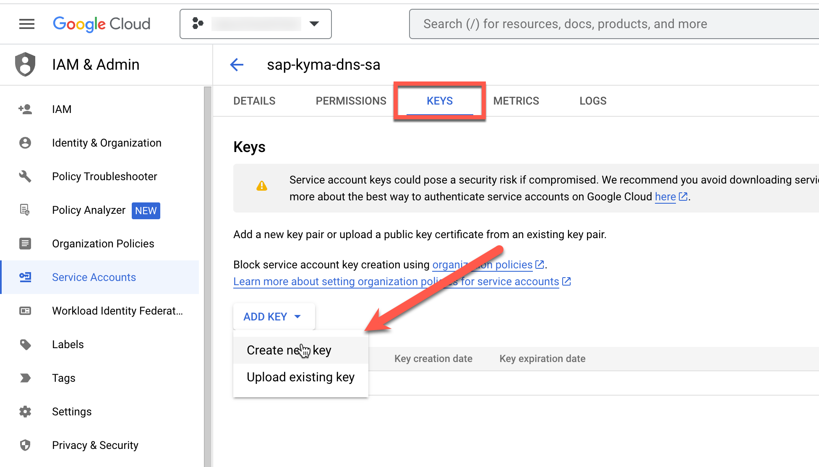The height and width of the screenshot is (467, 819).
Task: Open the hamburger navigation menu
Action: pos(27,24)
